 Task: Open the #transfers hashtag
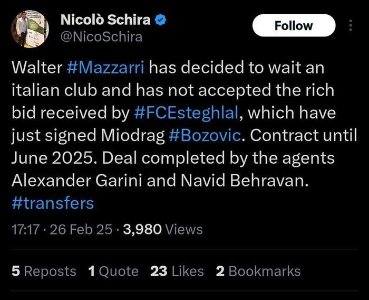pyautogui.click(x=52, y=203)
